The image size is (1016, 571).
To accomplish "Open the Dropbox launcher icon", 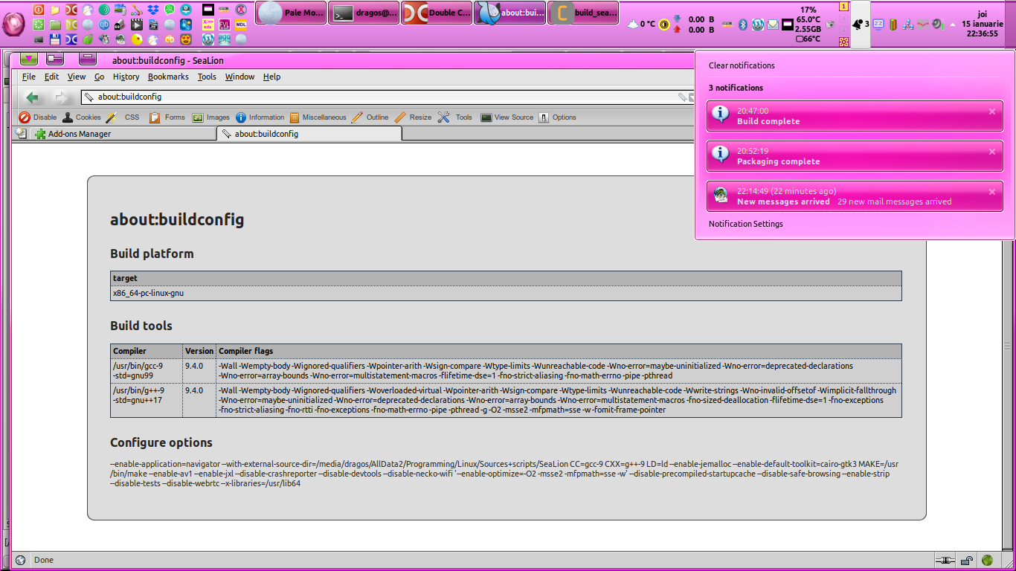I will tap(153, 10).
